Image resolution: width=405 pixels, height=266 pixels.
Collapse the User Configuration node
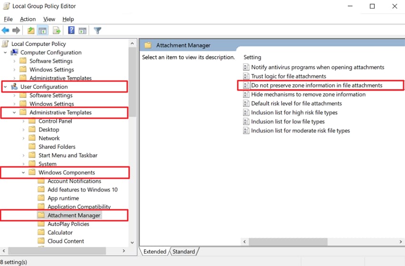pyautogui.click(x=5, y=87)
